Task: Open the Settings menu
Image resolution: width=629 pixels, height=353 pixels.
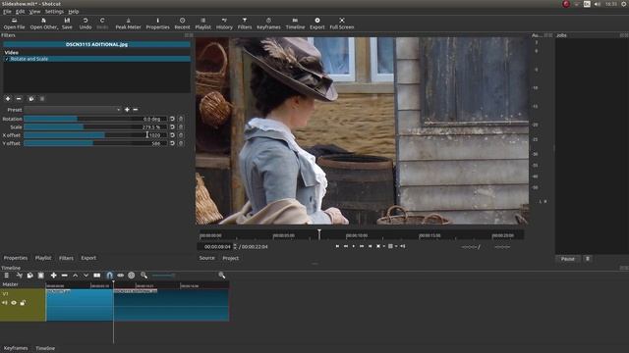Action: coord(54,12)
